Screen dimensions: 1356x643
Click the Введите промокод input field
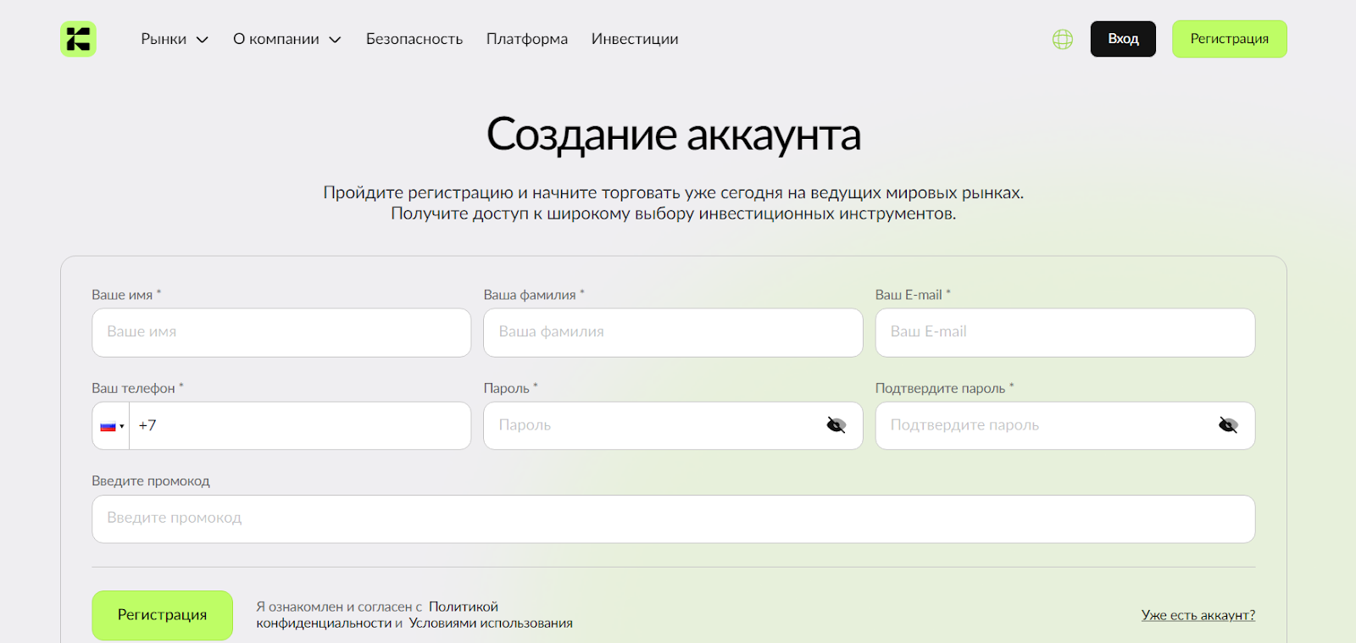pyautogui.click(x=673, y=518)
